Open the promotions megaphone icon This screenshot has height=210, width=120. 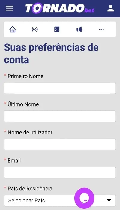[79, 29]
